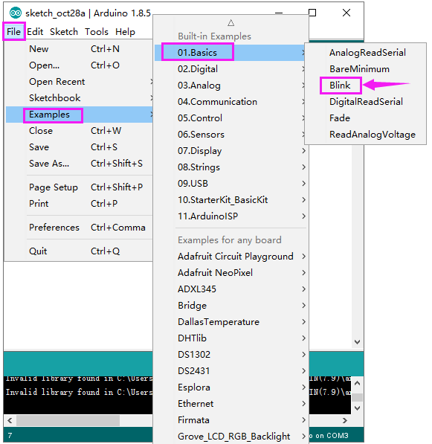Open the Edit menu
This screenshot has width=432, height=444.
[35, 32]
